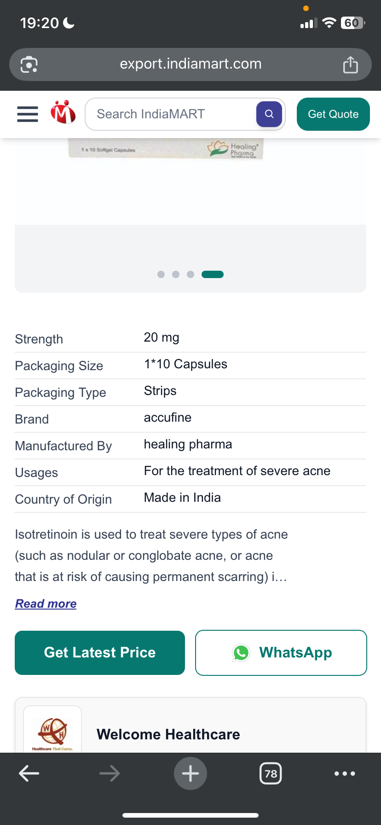381x825 pixels.
Task: Go back with the browser back arrow
Action: (29, 773)
